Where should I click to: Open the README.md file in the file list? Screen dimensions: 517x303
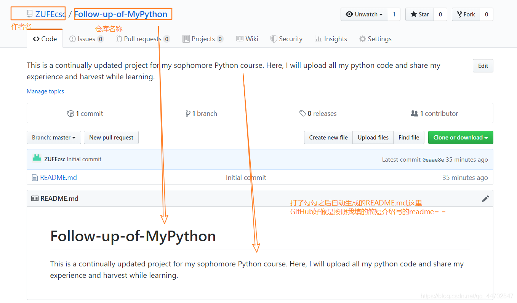point(58,178)
